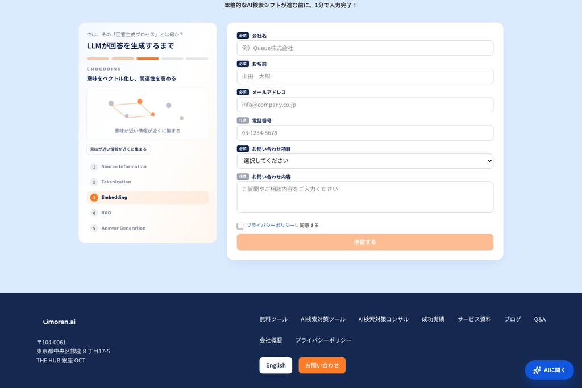Screen dimensions: 582x388
Task: Click orange お問い合わせ footer button
Action: tap(322, 365)
